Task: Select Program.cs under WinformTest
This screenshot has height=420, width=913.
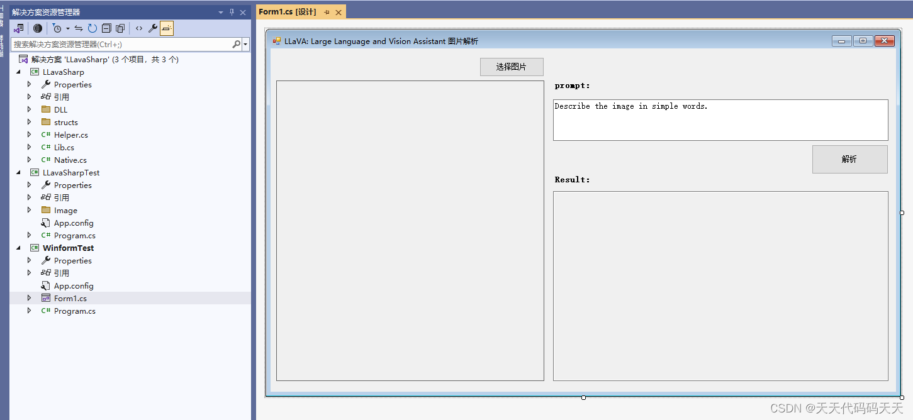Action: click(74, 311)
